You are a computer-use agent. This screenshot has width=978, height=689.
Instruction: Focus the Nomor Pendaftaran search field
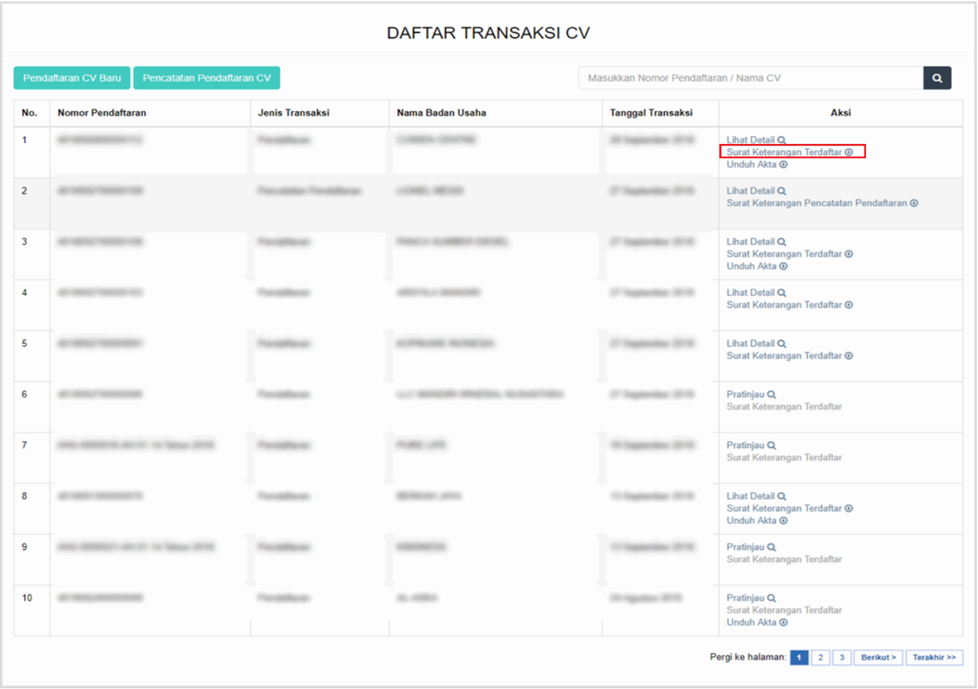750,78
